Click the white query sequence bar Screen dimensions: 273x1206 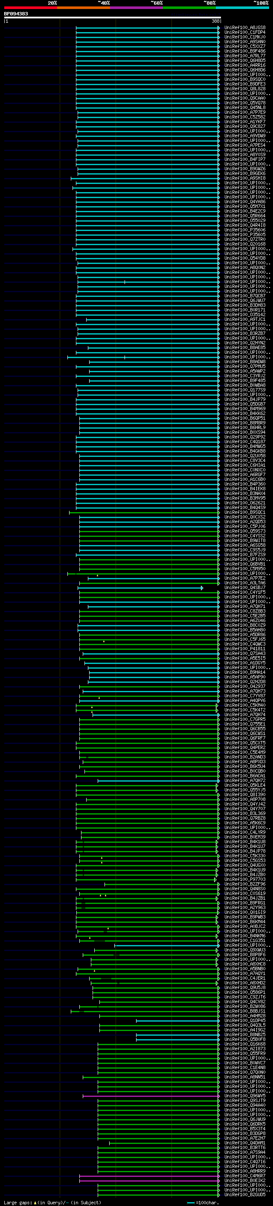point(113,17)
